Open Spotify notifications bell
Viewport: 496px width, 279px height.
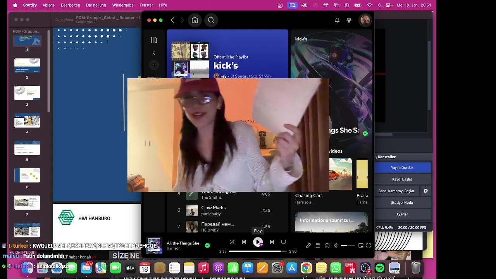[337, 20]
